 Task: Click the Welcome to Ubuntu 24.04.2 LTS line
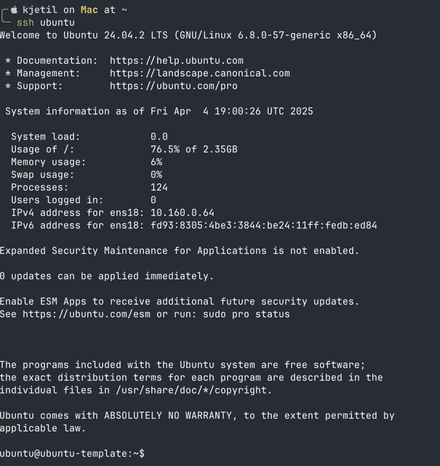(x=189, y=35)
